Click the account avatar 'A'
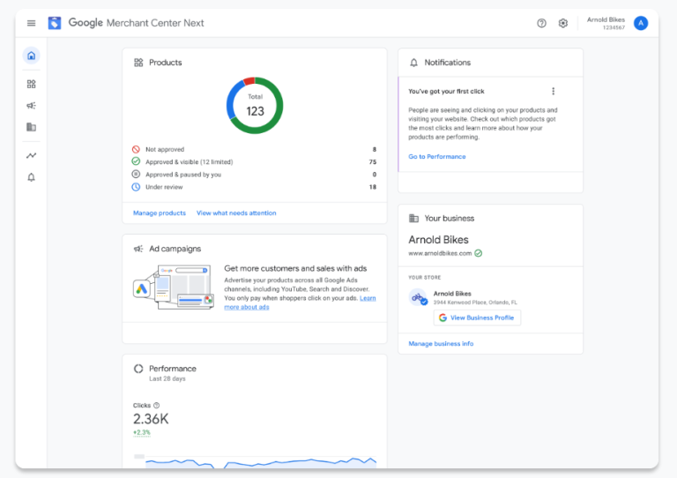This screenshot has height=478, width=677. (641, 23)
